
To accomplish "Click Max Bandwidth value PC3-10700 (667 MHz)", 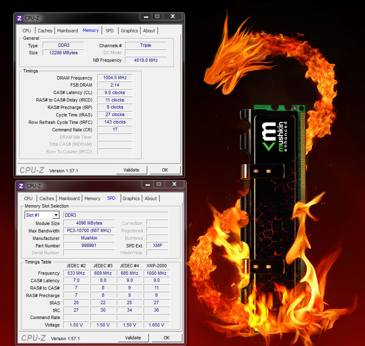I will pyautogui.click(x=89, y=230).
